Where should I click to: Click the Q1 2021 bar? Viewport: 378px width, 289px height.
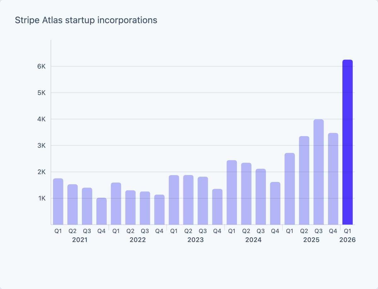point(58,201)
